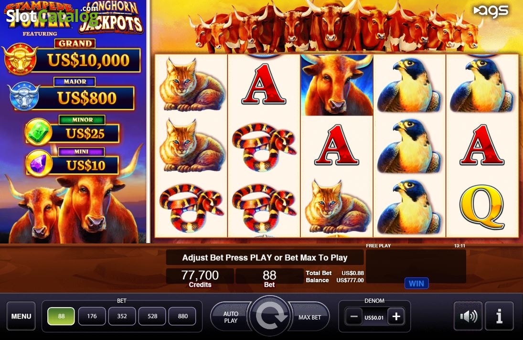523x340 pixels.
Task: Select the 352 bet option
Action: [122, 316]
